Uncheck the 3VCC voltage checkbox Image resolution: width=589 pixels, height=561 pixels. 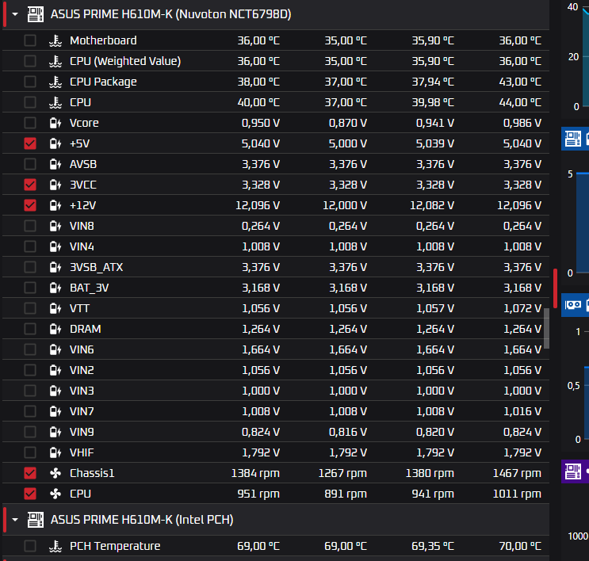30,185
